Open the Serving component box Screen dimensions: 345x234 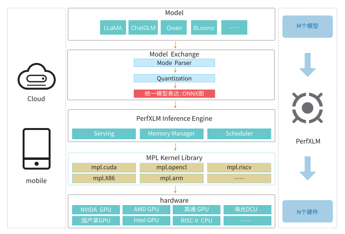[104, 134]
